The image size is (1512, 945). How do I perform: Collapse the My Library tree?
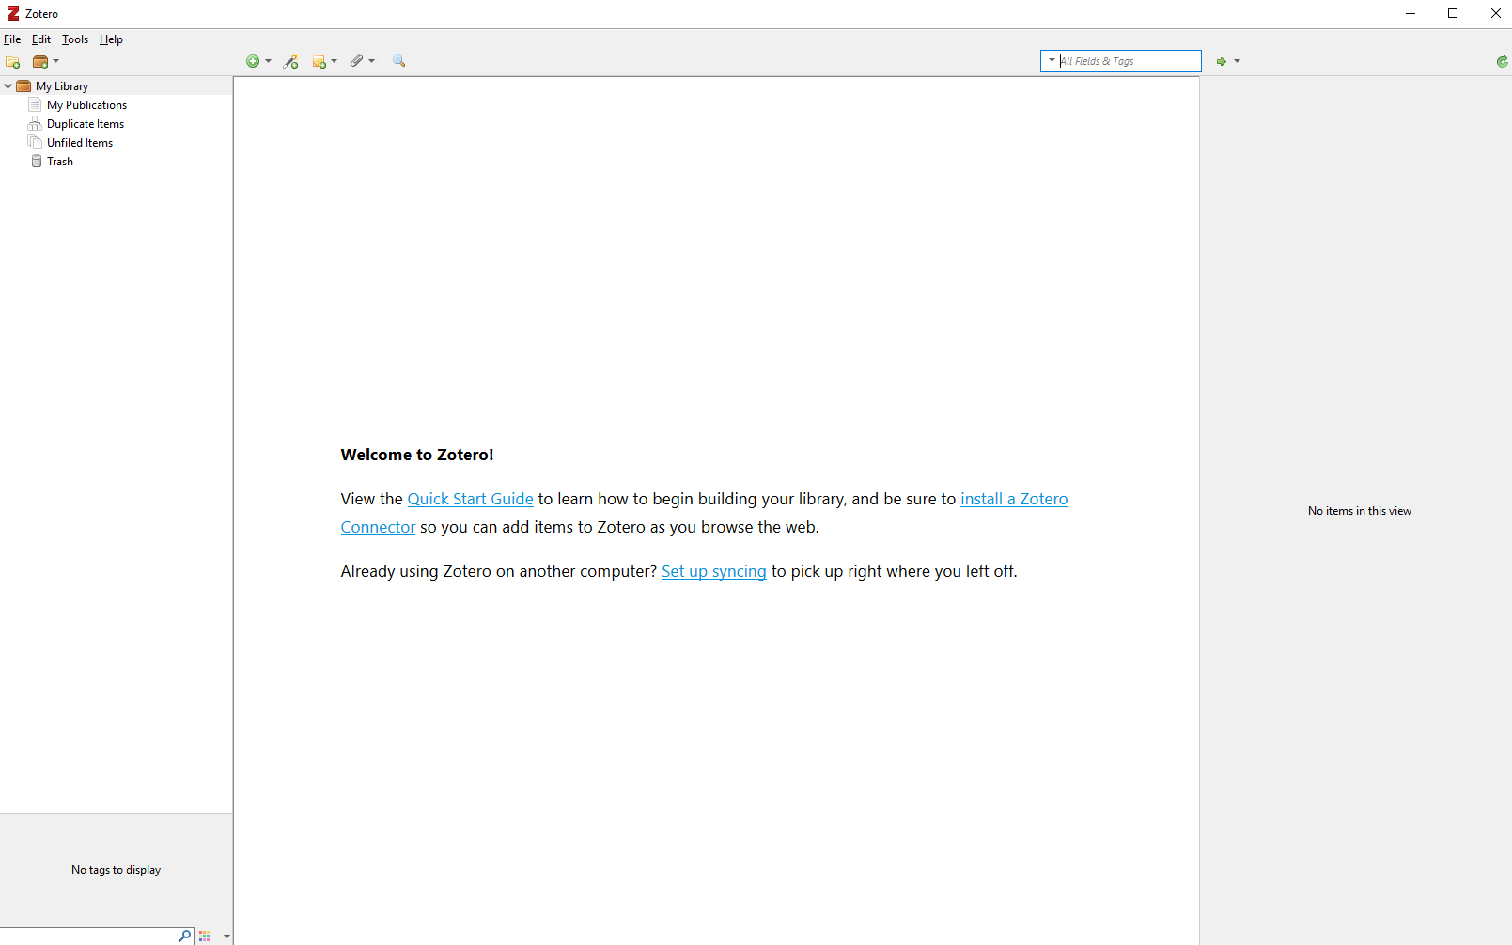[8, 86]
